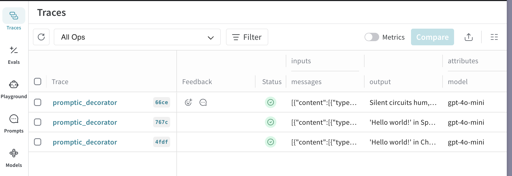Select the checkbox for trace 66ce
This screenshot has width=512, height=176.
coord(38,102)
